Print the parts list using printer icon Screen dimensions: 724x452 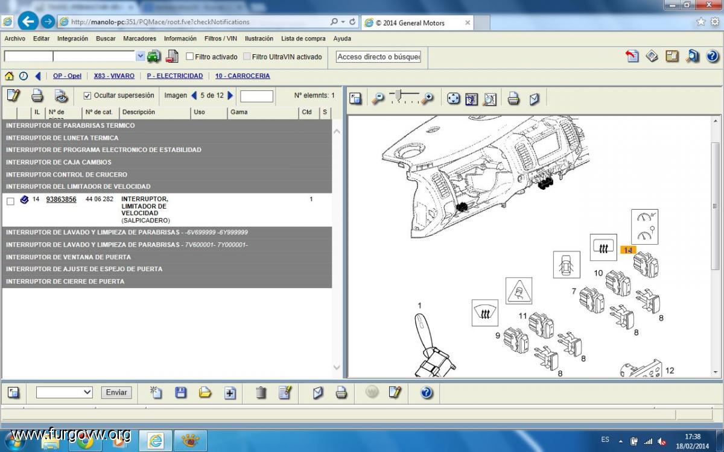pyautogui.click(x=37, y=95)
